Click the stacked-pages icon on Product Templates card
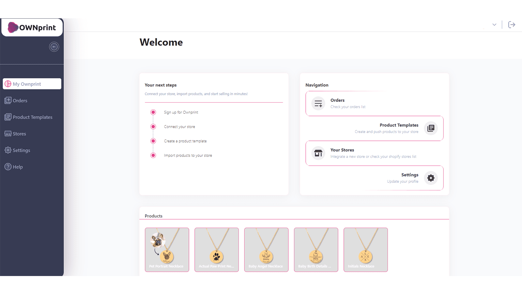The height and width of the screenshot is (294, 522). click(x=431, y=128)
